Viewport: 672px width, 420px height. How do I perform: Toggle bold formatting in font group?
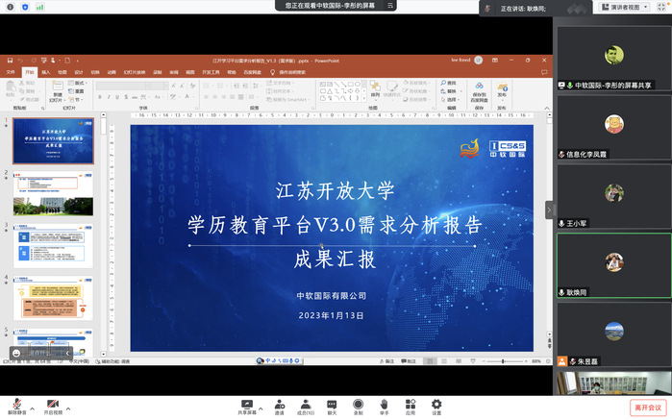point(99,97)
